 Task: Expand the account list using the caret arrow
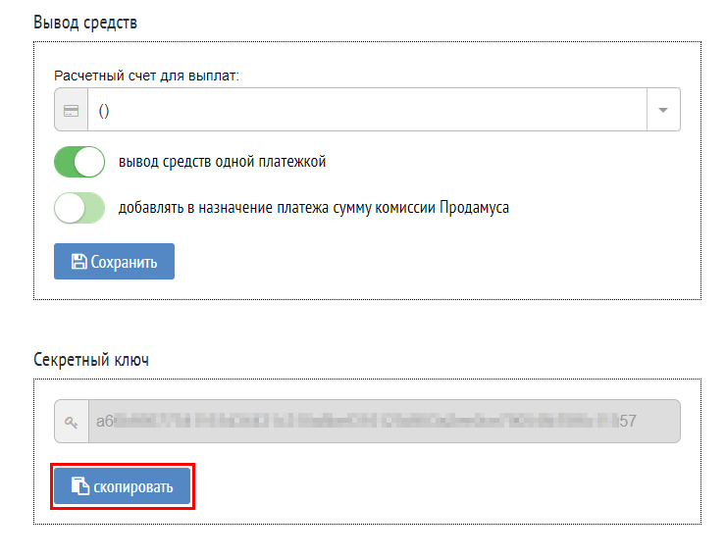point(663,110)
